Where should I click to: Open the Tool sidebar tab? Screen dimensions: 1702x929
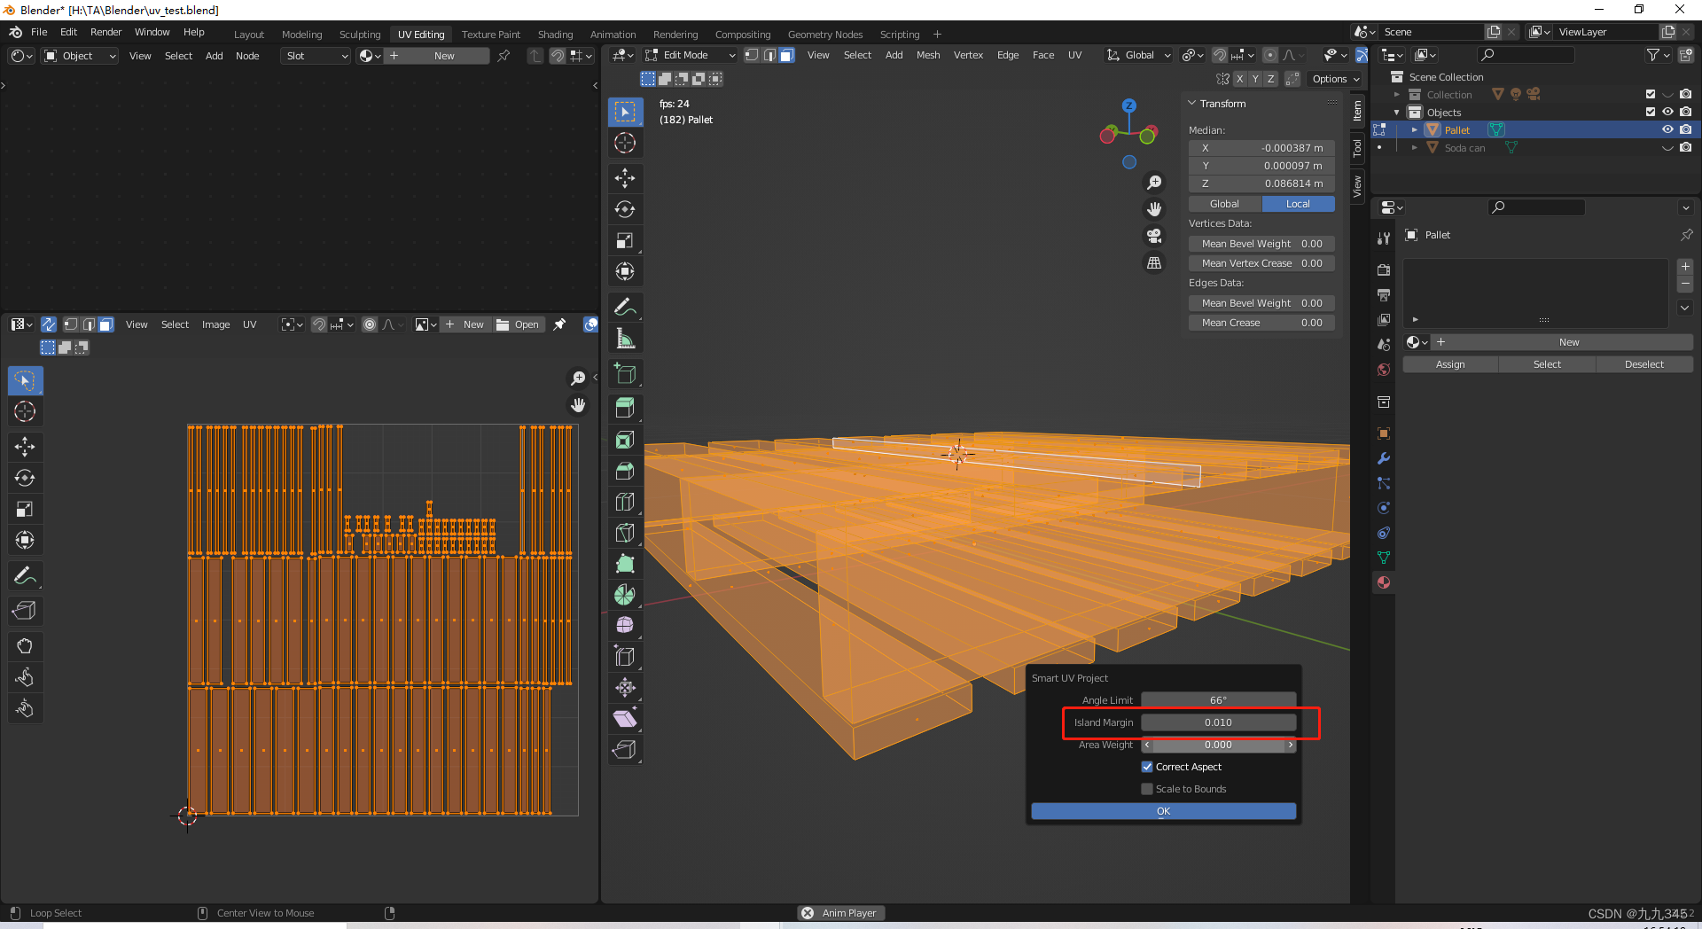pyautogui.click(x=1357, y=148)
